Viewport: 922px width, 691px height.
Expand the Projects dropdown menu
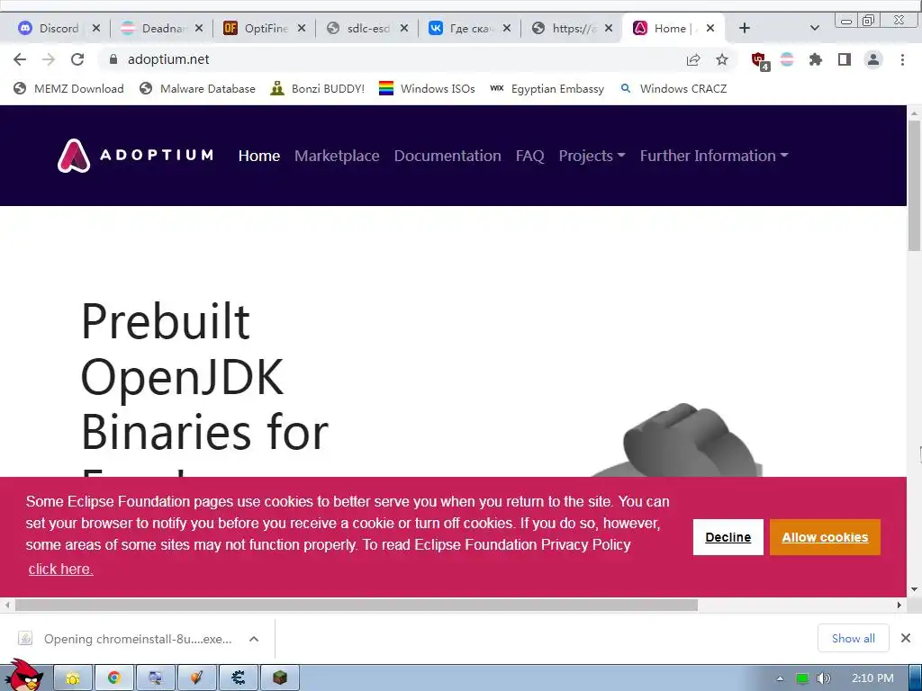592,156
